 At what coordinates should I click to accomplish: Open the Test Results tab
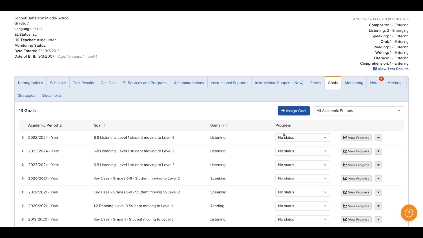[83, 83]
